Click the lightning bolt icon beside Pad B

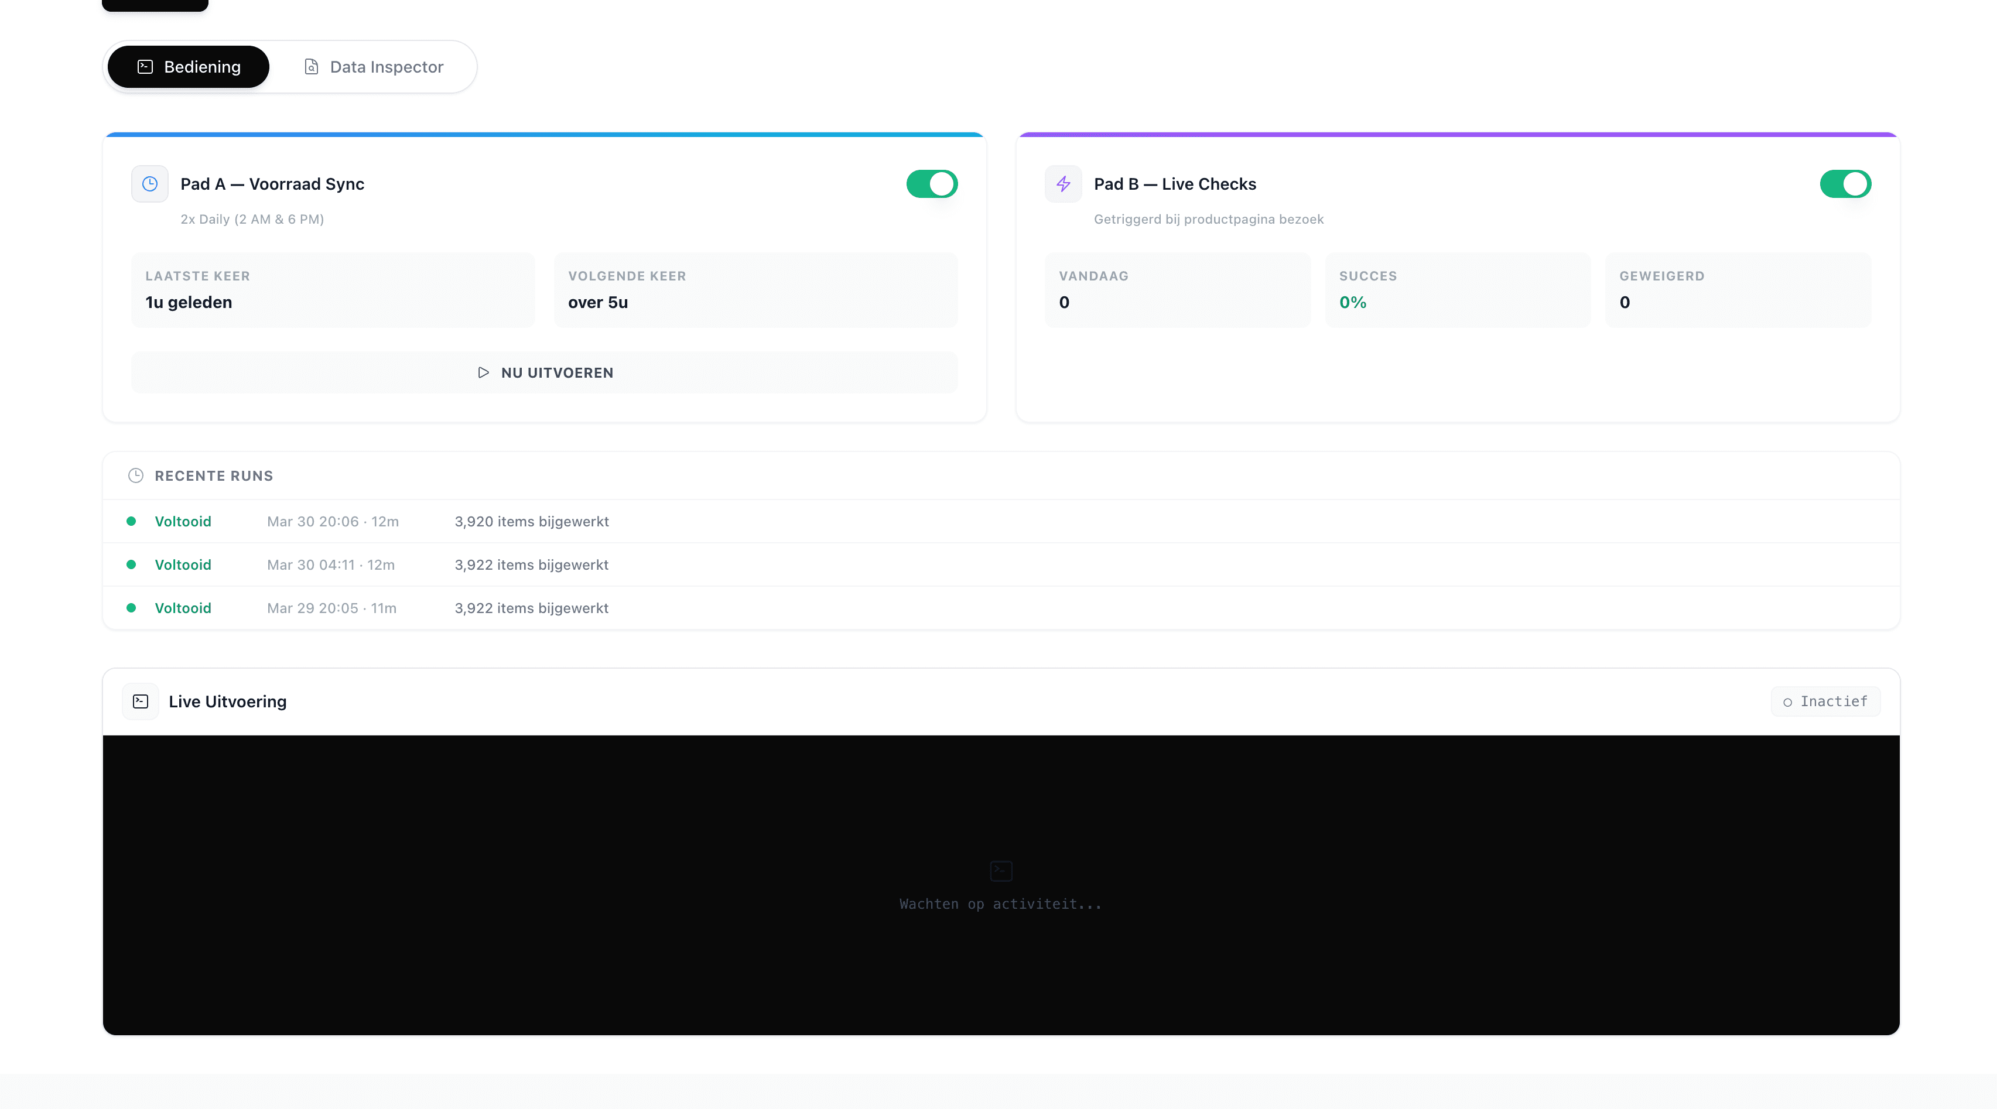click(x=1063, y=184)
